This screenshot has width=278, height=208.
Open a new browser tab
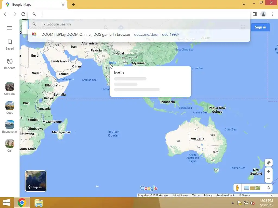(x=73, y=5)
